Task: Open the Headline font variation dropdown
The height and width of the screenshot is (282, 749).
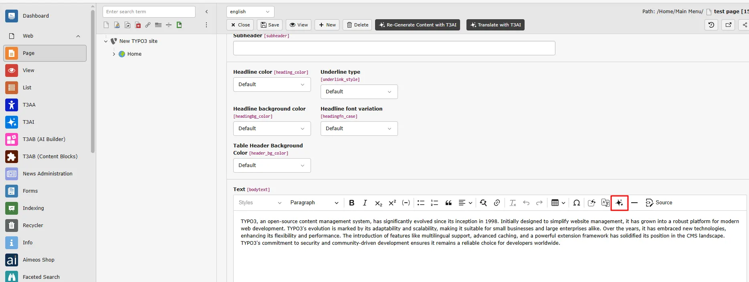Action: (359, 129)
